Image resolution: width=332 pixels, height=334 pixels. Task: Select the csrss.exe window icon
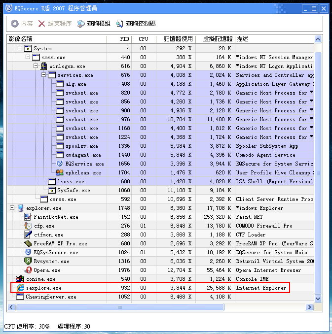(44, 199)
